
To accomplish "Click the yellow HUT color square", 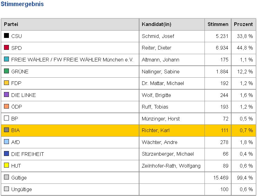I will [x=6, y=165].
